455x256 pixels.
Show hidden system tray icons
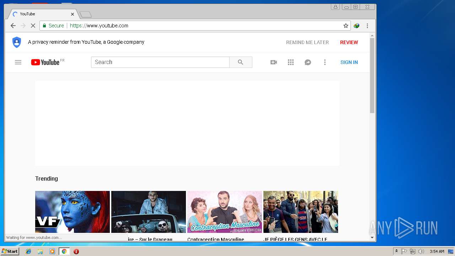click(x=396, y=251)
